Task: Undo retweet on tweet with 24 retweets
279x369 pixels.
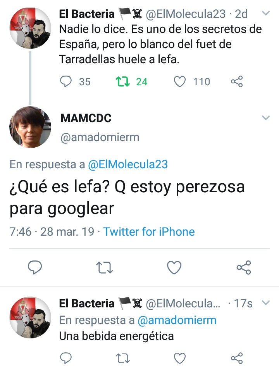Action: tap(123, 82)
